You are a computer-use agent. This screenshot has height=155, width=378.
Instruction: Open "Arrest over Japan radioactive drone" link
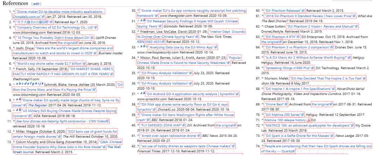click(x=170, y=136)
